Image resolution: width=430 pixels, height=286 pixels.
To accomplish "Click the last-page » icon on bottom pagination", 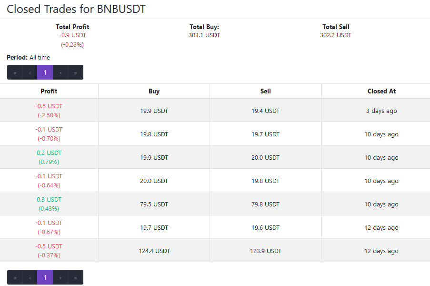I will 75,277.
